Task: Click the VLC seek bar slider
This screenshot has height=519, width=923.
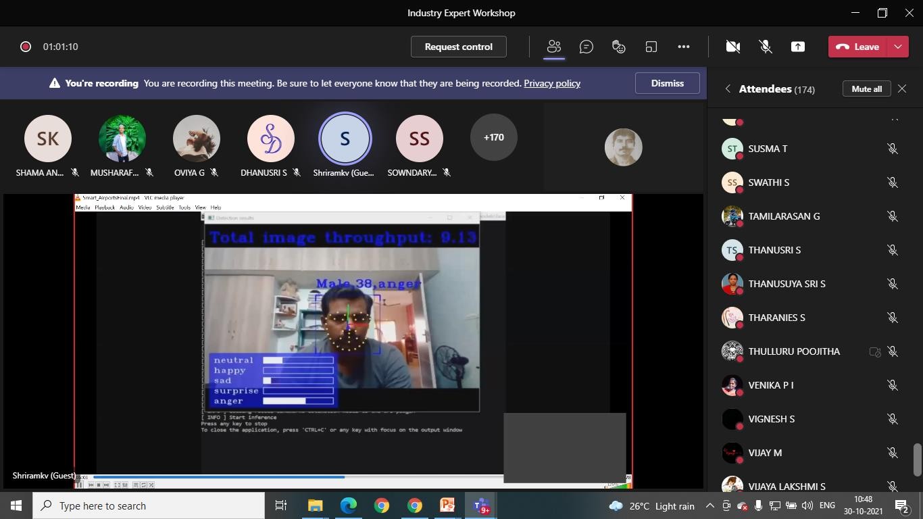Action: point(344,477)
